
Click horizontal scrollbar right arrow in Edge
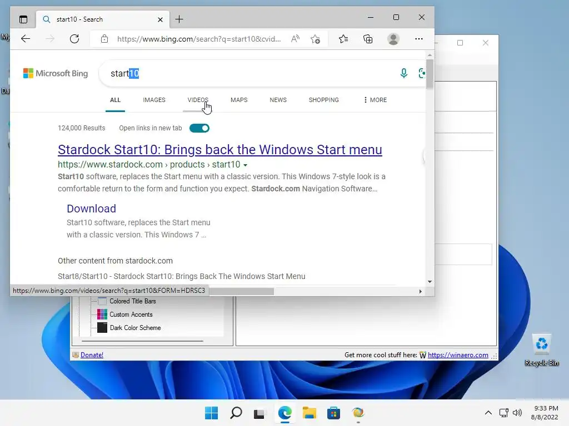pyautogui.click(x=420, y=291)
